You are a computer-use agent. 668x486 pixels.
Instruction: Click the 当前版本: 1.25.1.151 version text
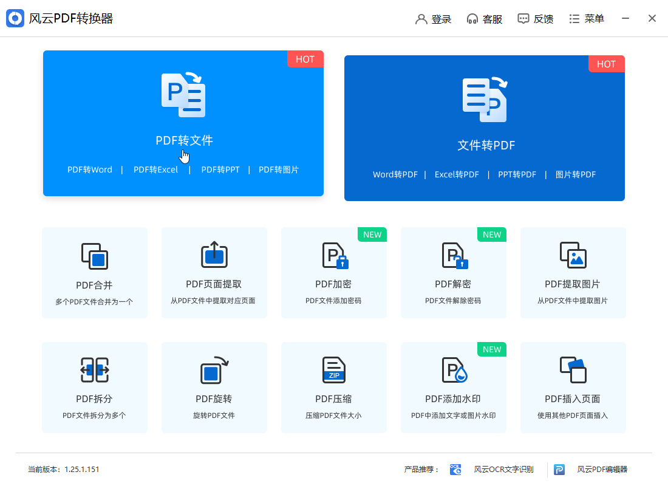click(x=64, y=470)
